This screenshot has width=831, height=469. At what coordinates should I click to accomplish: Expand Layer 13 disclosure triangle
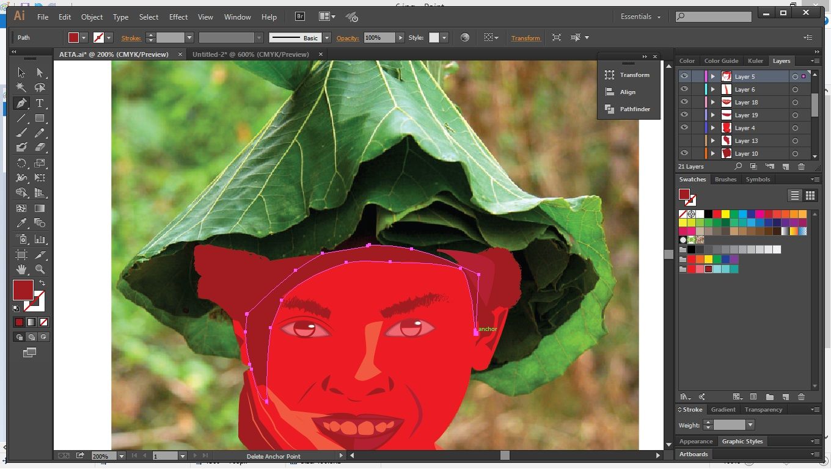(712, 140)
